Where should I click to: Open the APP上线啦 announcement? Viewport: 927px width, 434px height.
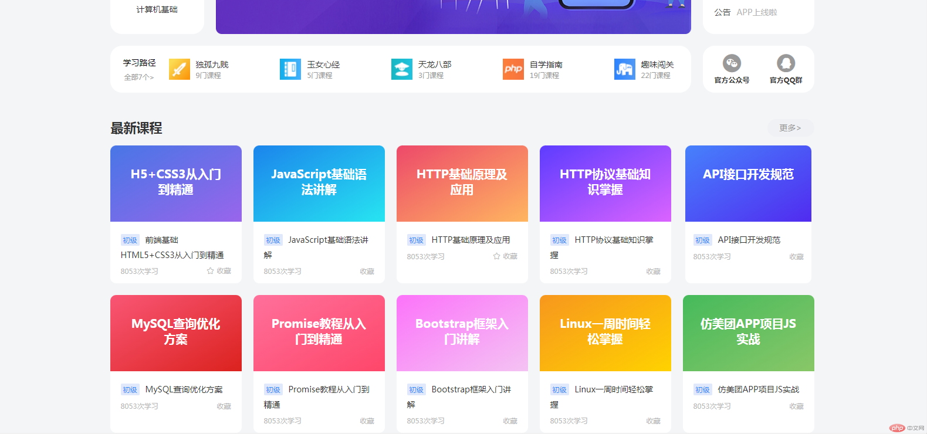pos(757,12)
